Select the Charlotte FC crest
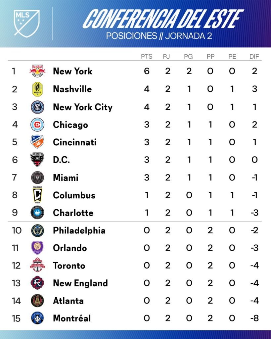The width and height of the screenshot is (271, 339). pos(37,213)
